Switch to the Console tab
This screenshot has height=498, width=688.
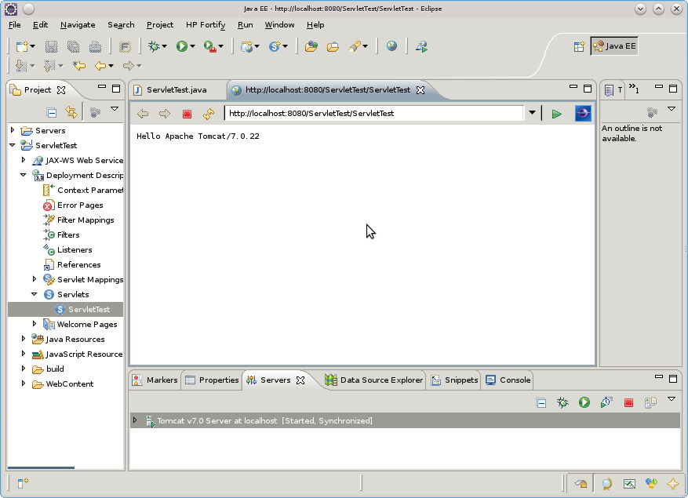coord(509,380)
